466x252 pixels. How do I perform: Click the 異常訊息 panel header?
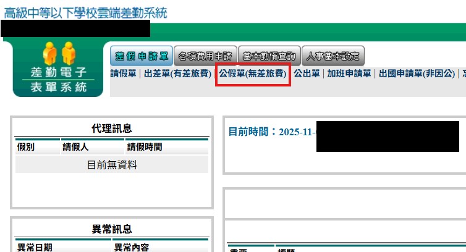pos(112,229)
